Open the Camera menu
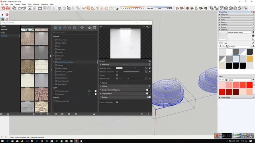Screen dimensions: 255x143 click(18, 4)
